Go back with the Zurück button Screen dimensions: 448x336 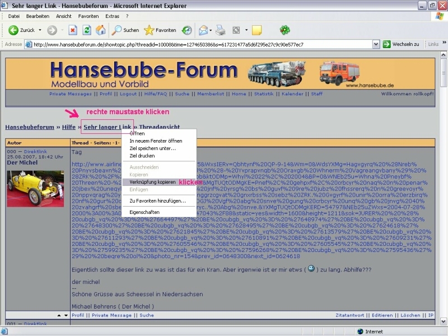point(21,30)
